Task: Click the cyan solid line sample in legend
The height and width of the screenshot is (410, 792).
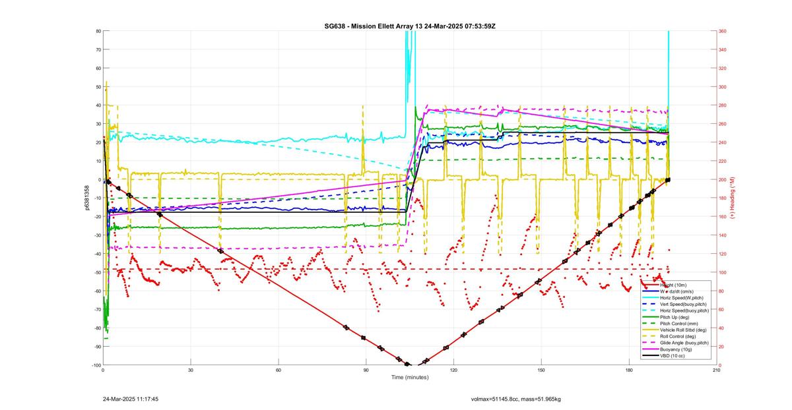Action: (x=650, y=297)
